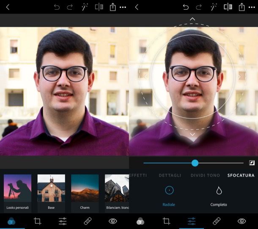This screenshot has width=258, height=229.
Task: Select spot heal bandage on right bottom bar
Action: [x=217, y=221]
